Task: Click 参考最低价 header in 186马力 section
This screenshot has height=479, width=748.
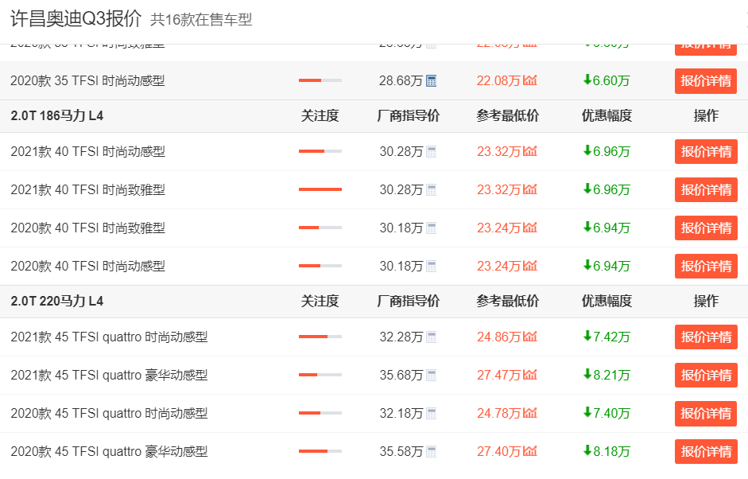Action: (x=508, y=115)
